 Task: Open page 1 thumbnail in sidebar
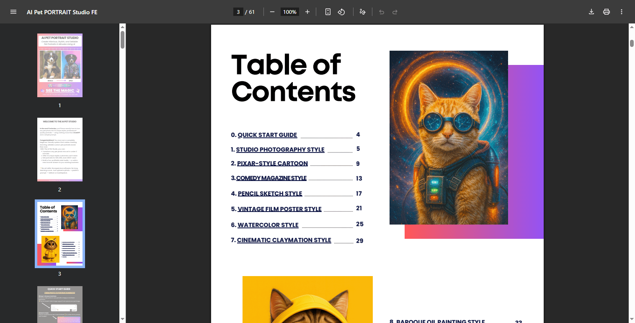[60, 65]
